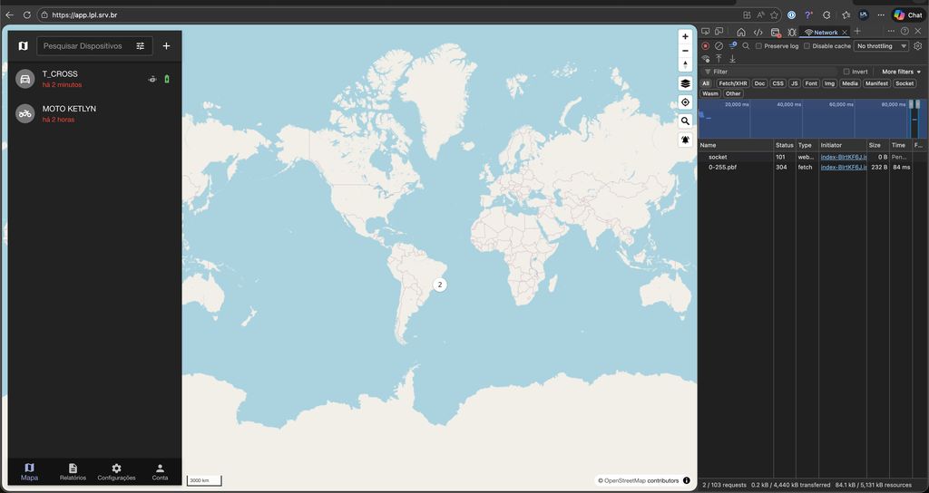Open initiator link for 0-255.pbf request
This screenshot has height=493, width=929.
[x=843, y=168]
